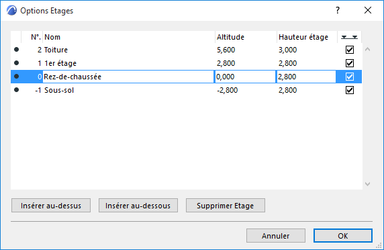
Task: Toggle the Rez-de-chaussée story checkbox
Action: pyautogui.click(x=350, y=77)
